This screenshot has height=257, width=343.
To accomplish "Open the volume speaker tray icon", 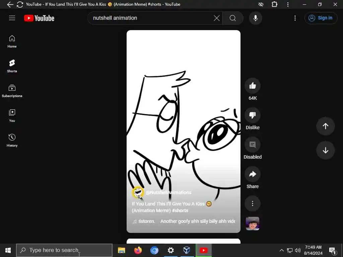I will 297,250.
